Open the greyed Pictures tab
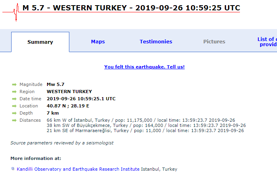This screenshot has height=185, width=277. [x=214, y=42]
